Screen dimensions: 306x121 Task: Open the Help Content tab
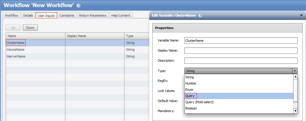click(x=121, y=15)
